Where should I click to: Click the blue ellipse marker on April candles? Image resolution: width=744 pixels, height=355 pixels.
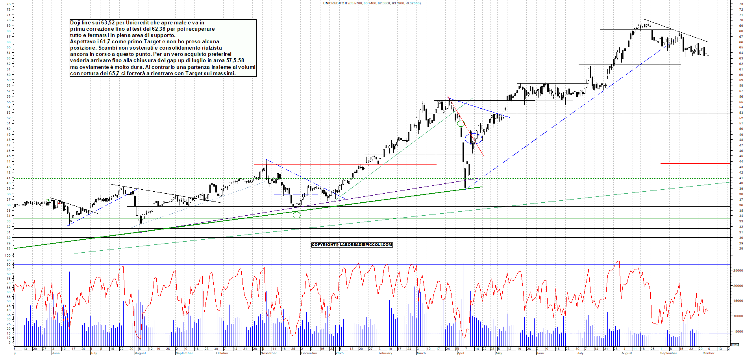coord(474,138)
